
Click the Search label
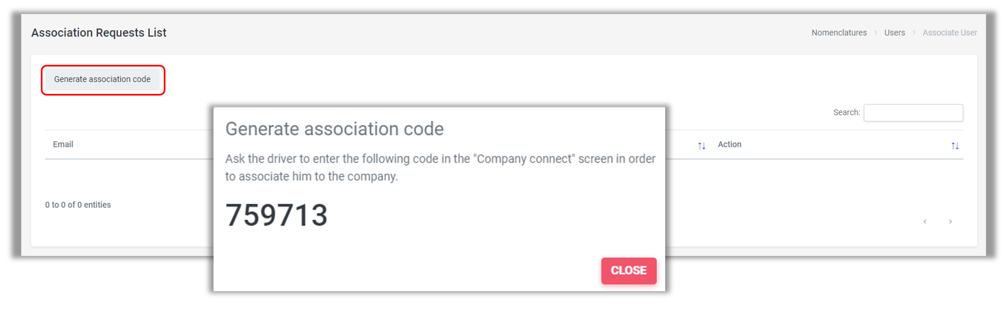846,112
